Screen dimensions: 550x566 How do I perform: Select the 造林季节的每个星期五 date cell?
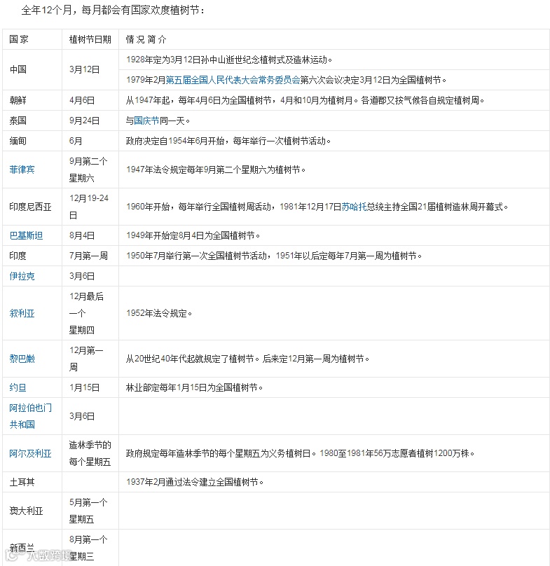(x=90, y=453)
